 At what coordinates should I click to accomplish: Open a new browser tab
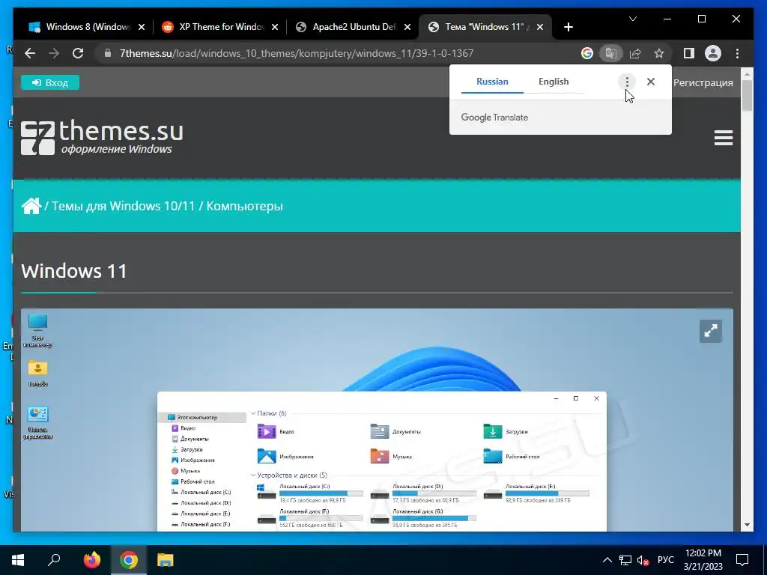pyautogui.click(x=568, y=28)
